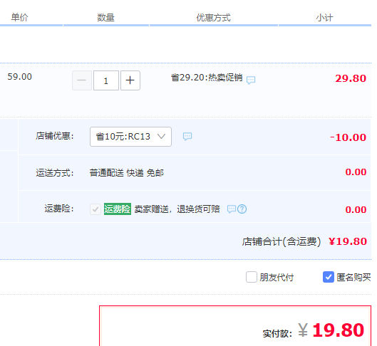Enable the 朋友代付 checkbox
Viewport: 377px width, 346px height.
coord(252,277)
